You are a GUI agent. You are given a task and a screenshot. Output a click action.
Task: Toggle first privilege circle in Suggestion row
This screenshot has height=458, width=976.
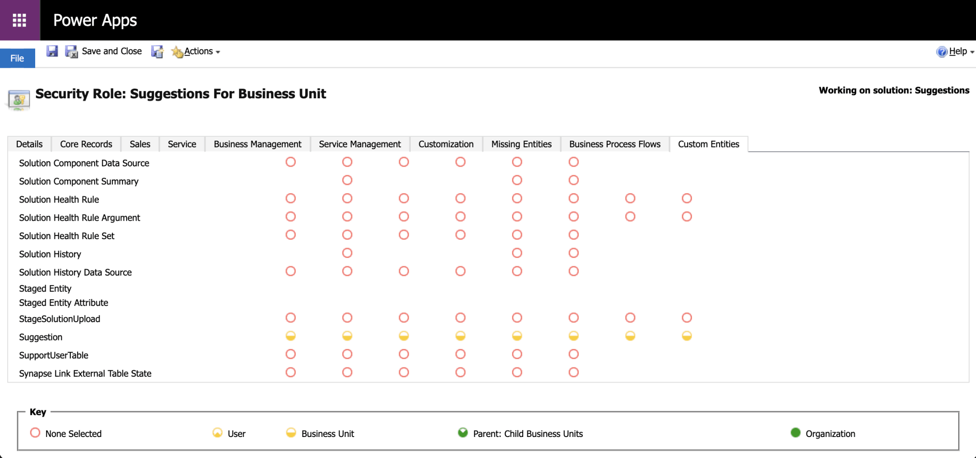[291, 336]
